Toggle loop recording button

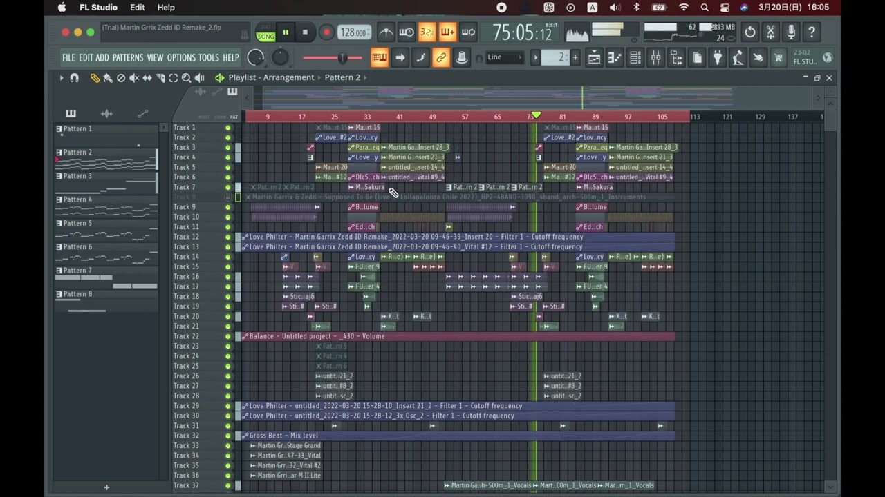pos(468,32)
